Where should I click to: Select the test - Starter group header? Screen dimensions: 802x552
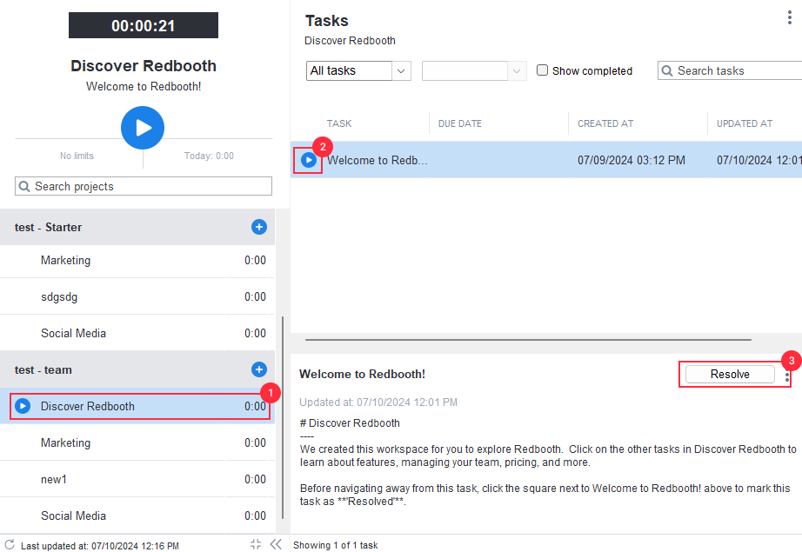137,227
